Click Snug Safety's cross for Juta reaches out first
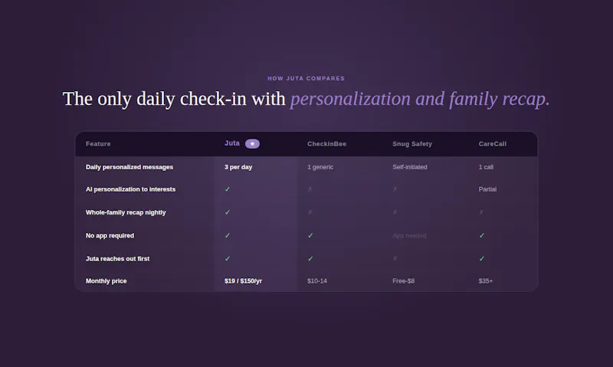613x367 pixels. (395, 258)
